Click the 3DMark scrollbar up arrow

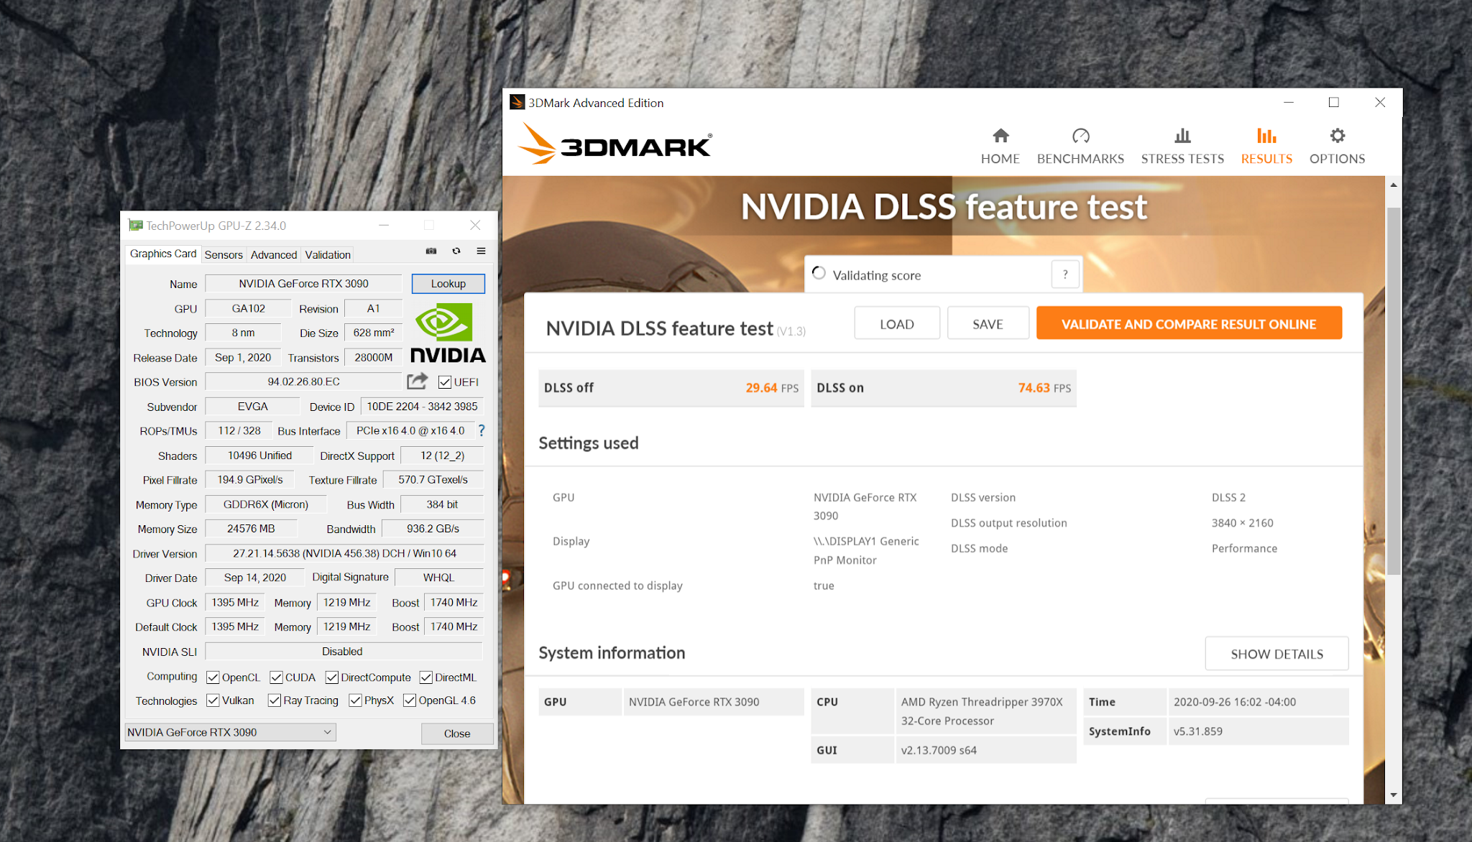point(1393,185)
